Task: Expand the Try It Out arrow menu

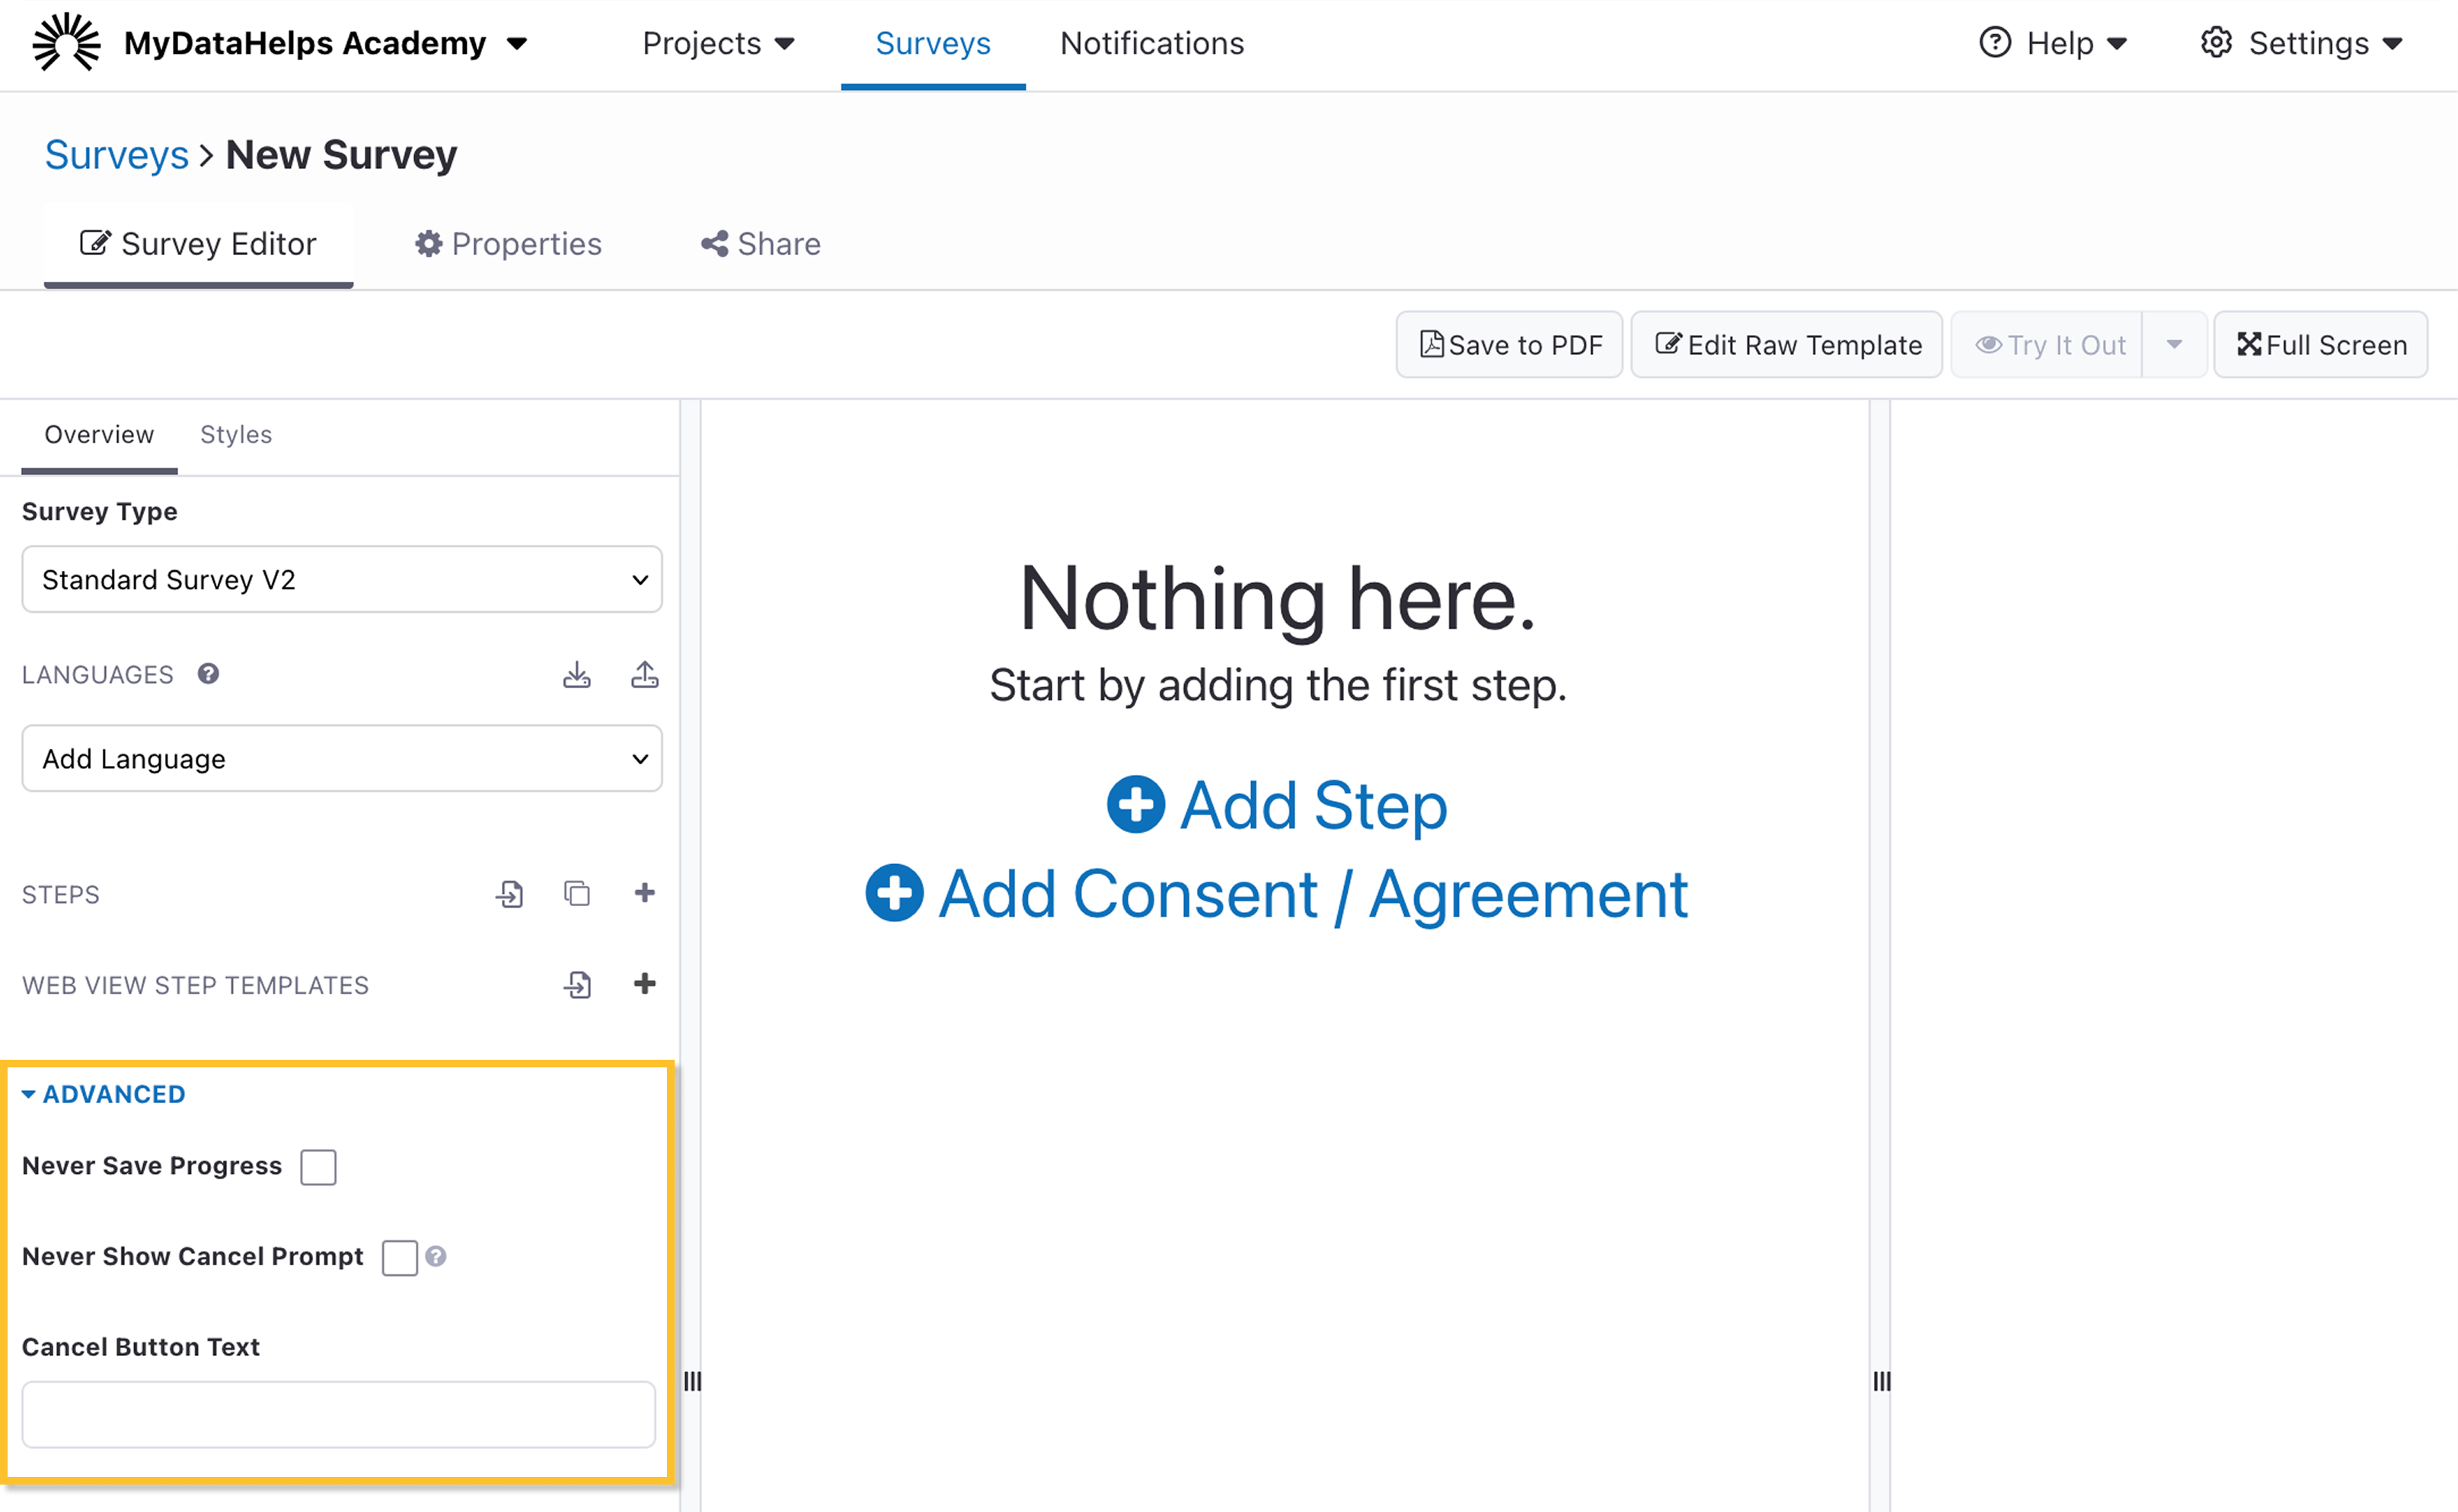Action: point(2174,345)
